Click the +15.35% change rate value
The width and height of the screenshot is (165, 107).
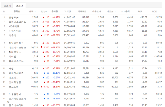(56, 105)
